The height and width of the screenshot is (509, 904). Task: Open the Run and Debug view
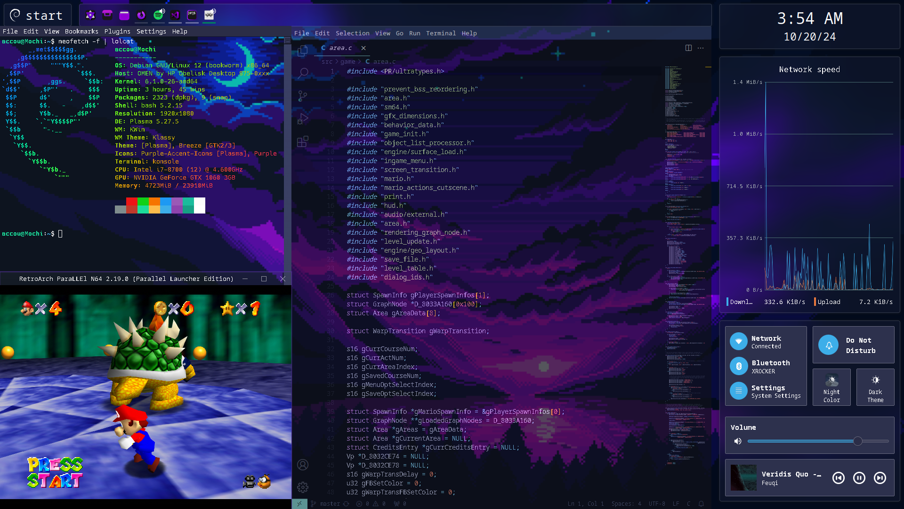click(303, 118)
